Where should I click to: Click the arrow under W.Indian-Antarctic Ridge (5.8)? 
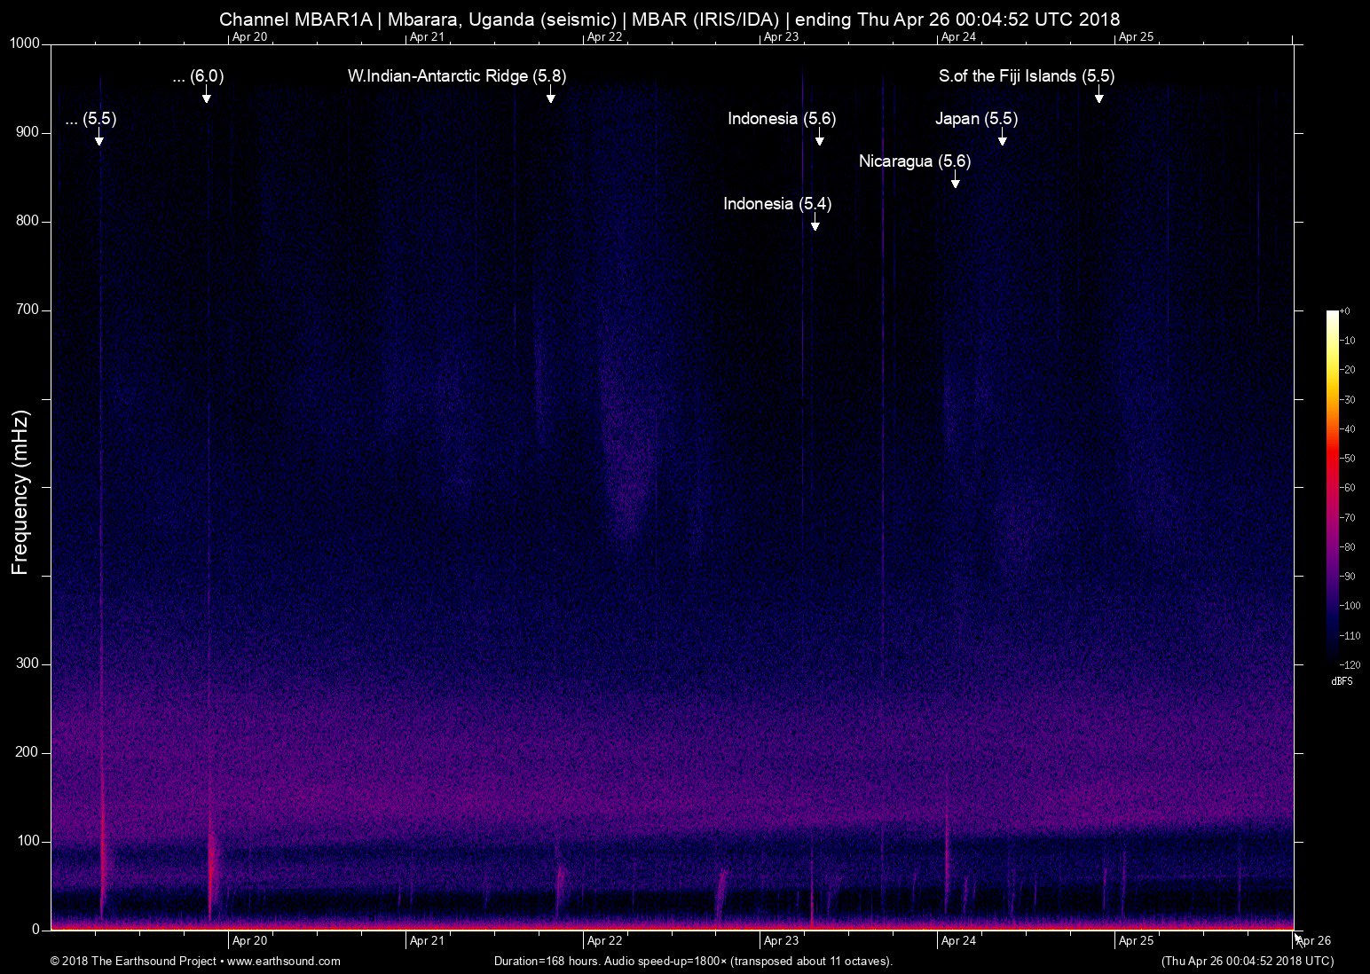click(x=550, y=96)
